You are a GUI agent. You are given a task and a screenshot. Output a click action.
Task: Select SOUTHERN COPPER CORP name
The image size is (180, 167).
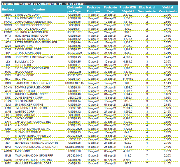(x=32, y=25)
